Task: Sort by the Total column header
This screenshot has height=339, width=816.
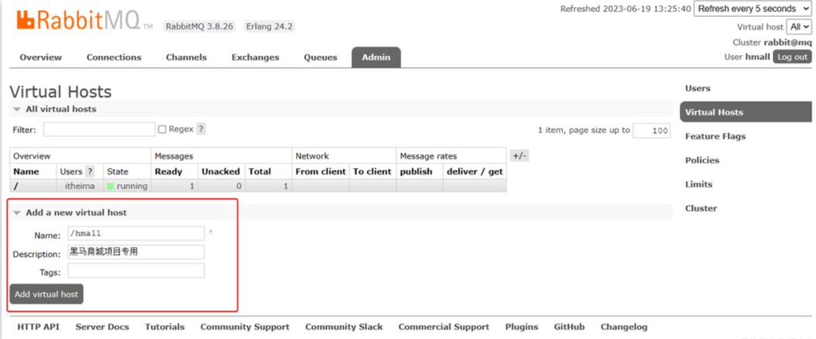Action: click(x=260, y=172)
